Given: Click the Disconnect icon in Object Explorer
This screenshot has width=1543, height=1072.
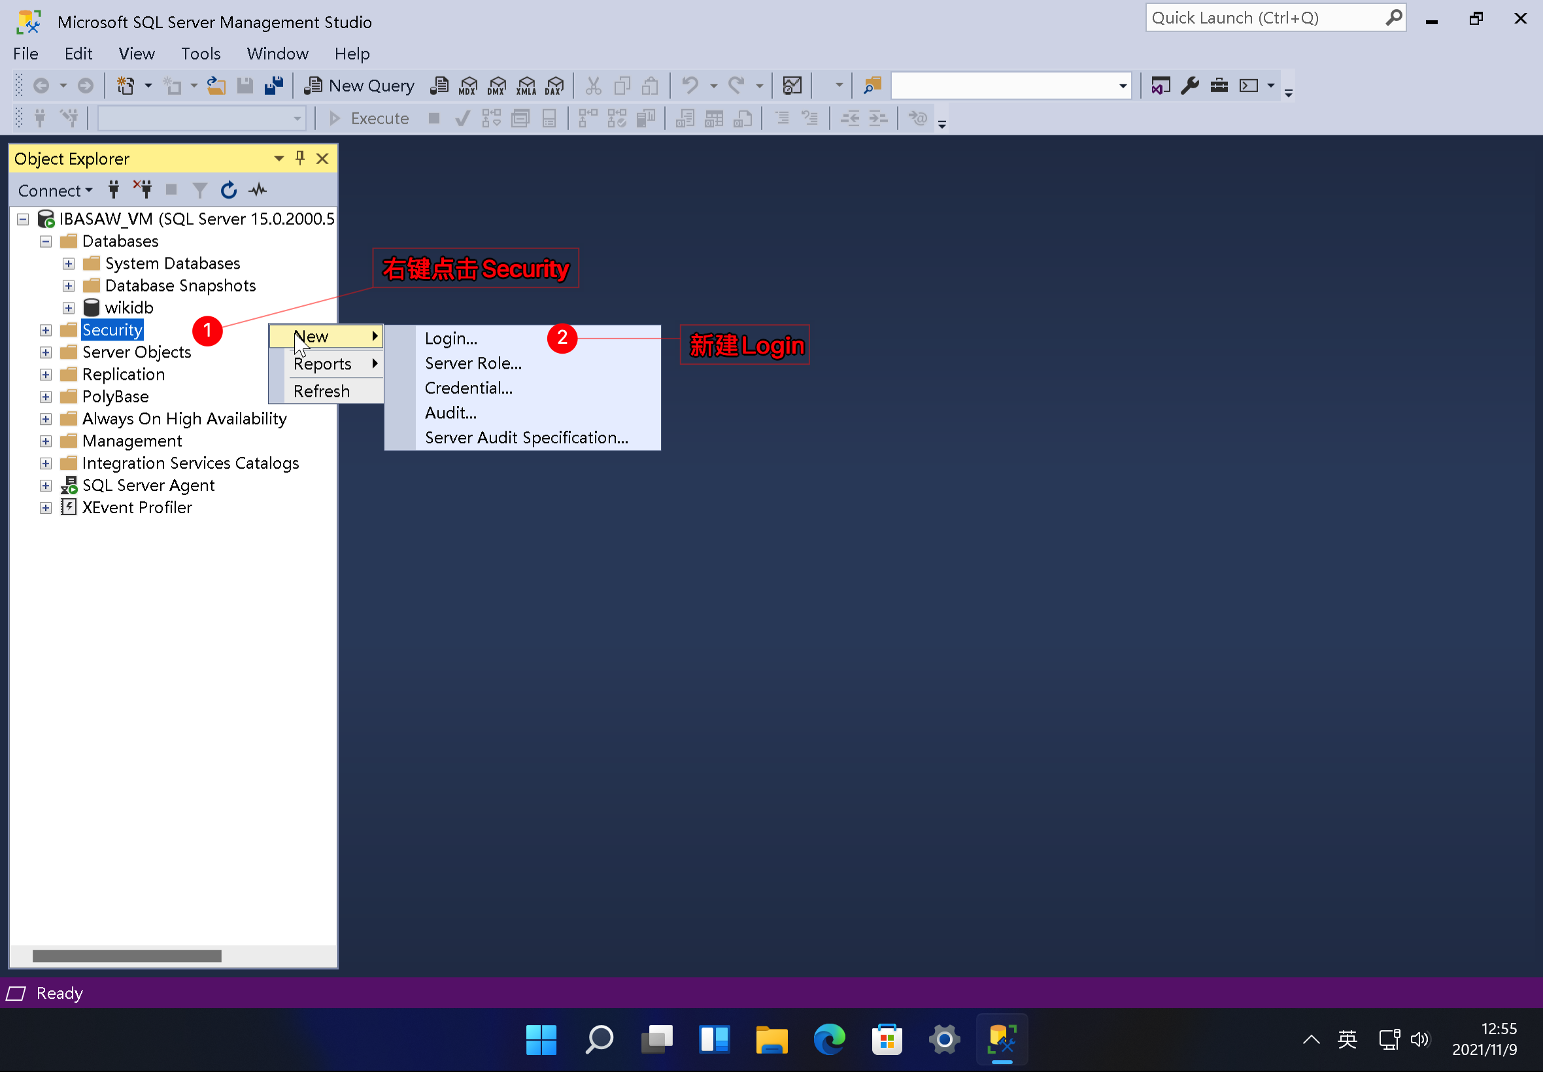Looking at the screenshot, I should pyautogui.click(x=143, y=190).
